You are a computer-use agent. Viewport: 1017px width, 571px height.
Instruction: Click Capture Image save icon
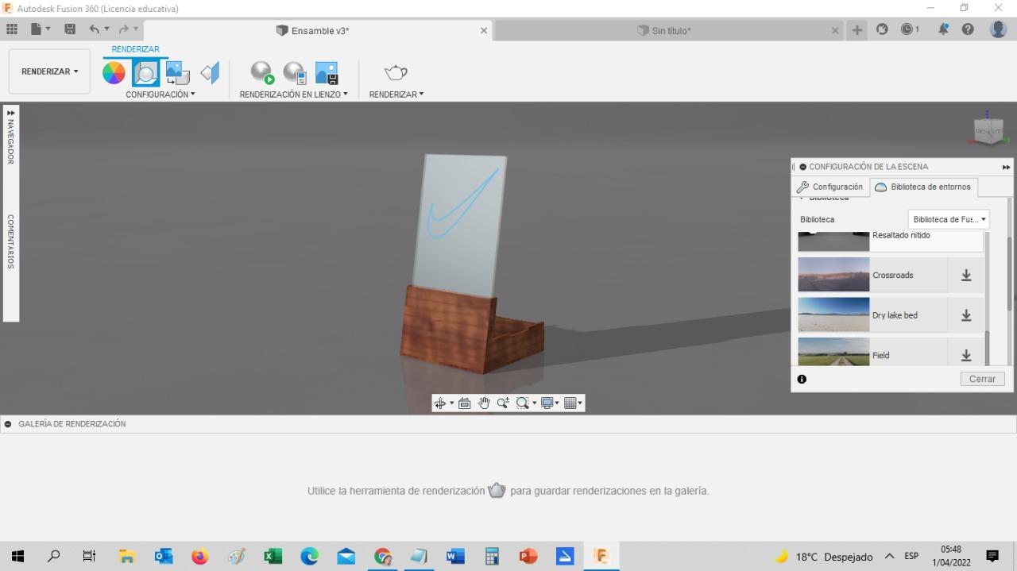(x=327, y=73)
